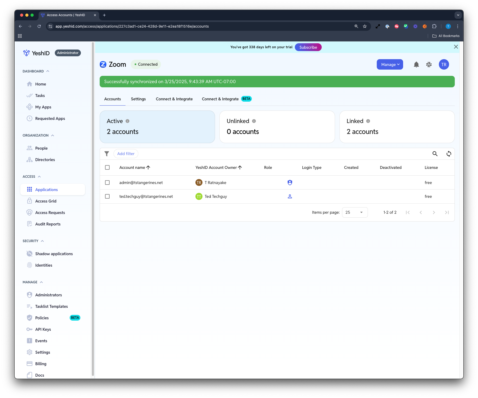This screenshot has width=478, height=398.
Task: Bookmark this page with star icon
Action: 365,26
